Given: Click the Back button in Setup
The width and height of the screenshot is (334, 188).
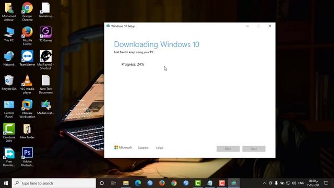Looking at the screenshot, I should [x=228, y=149].
